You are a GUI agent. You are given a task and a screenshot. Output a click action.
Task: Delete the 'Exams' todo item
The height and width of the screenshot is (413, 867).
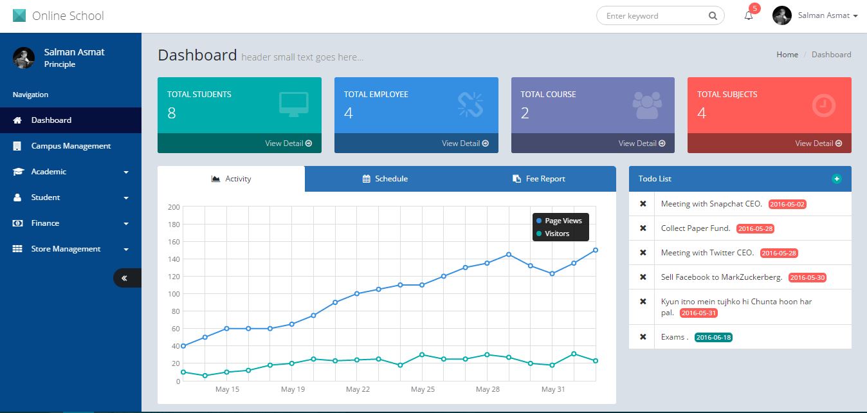click(643, 337)
